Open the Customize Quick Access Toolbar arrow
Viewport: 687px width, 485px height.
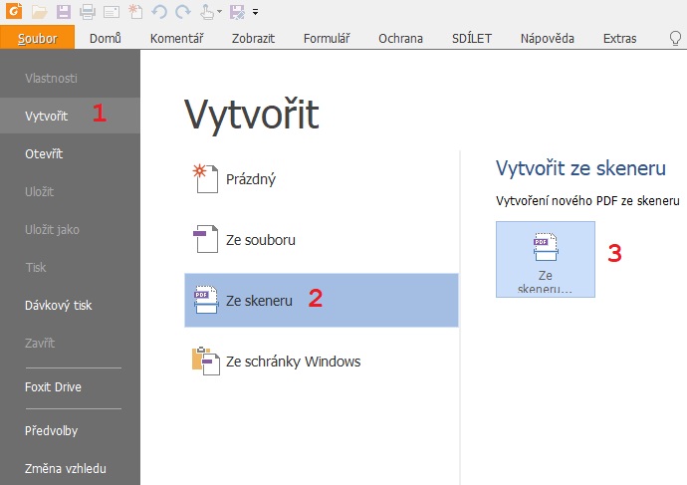point(256,13)
